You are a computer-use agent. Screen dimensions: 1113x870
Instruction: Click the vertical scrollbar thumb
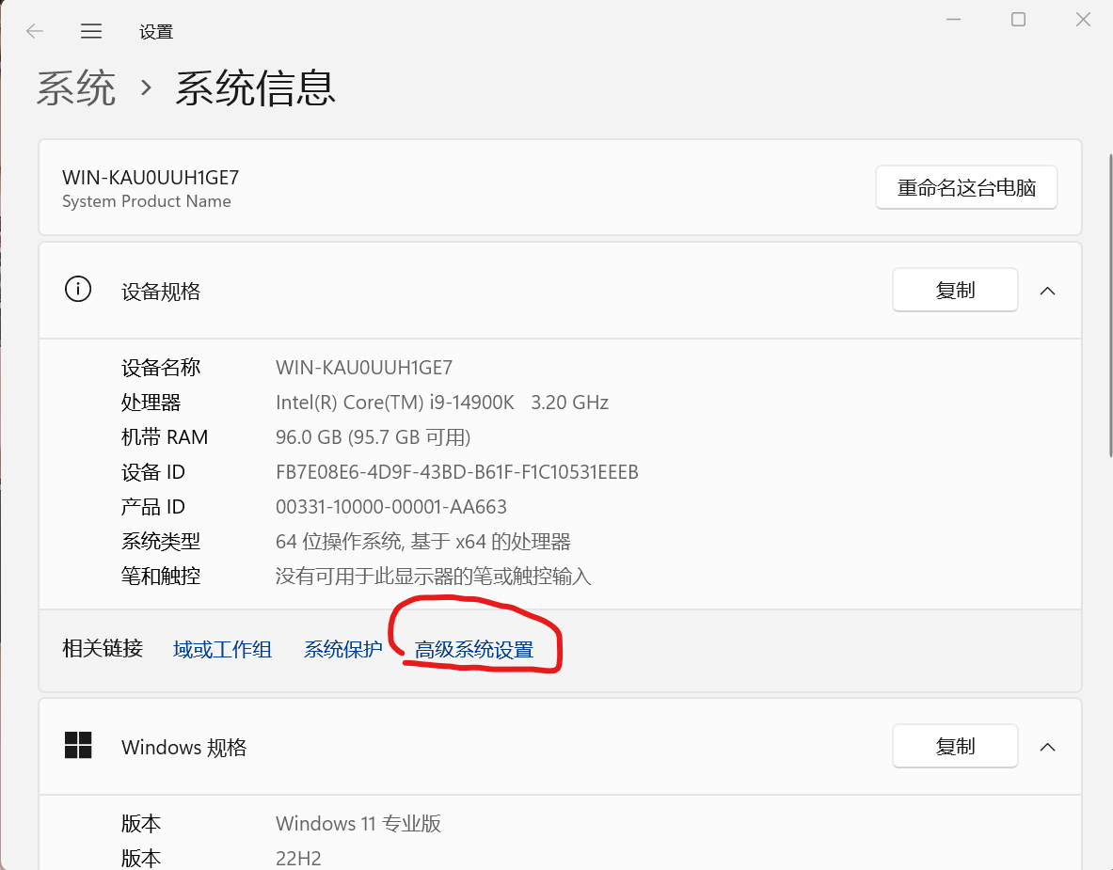(x=1110, y=305)
